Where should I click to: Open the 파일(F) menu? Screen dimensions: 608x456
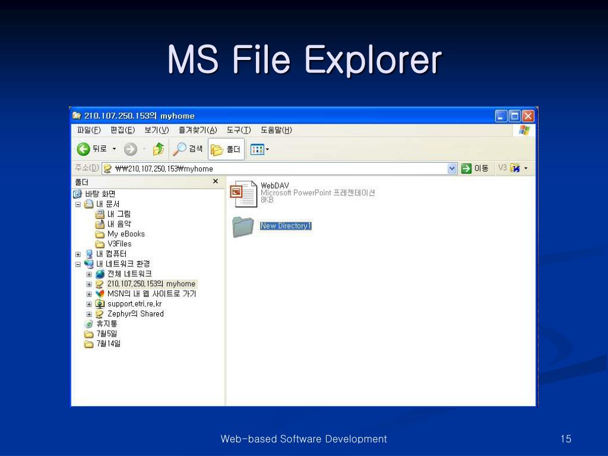(89, 130)
